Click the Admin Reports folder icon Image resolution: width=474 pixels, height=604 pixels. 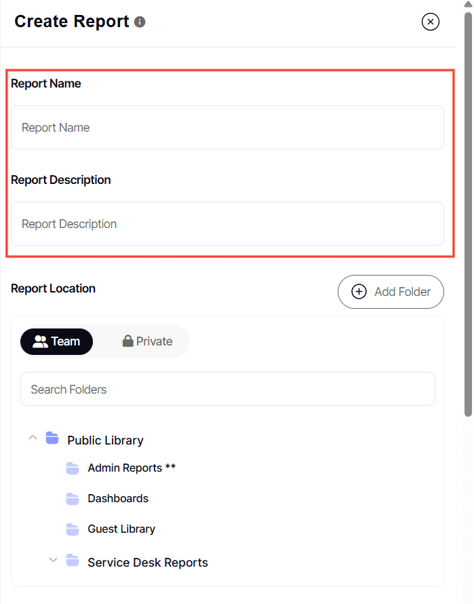click(73, 468)
